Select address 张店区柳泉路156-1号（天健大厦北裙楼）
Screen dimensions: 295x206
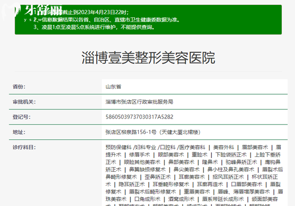pyautogui.click(x=153, y=132)
